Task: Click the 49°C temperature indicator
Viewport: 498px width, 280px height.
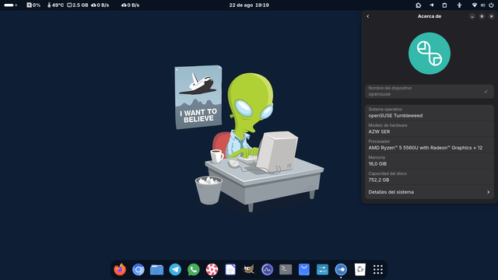Action: 55,5
